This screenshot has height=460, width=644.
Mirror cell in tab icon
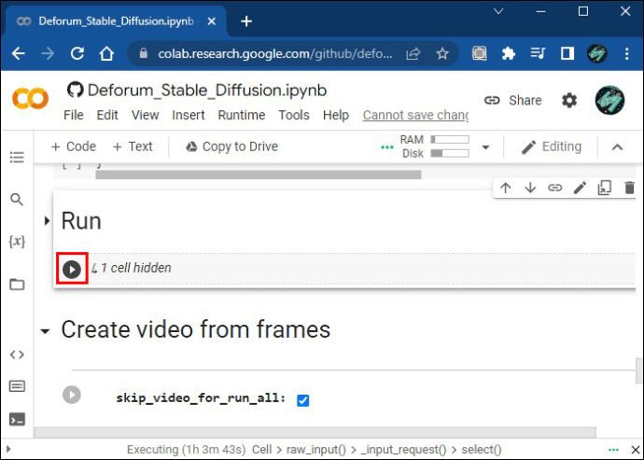[605, 188]
